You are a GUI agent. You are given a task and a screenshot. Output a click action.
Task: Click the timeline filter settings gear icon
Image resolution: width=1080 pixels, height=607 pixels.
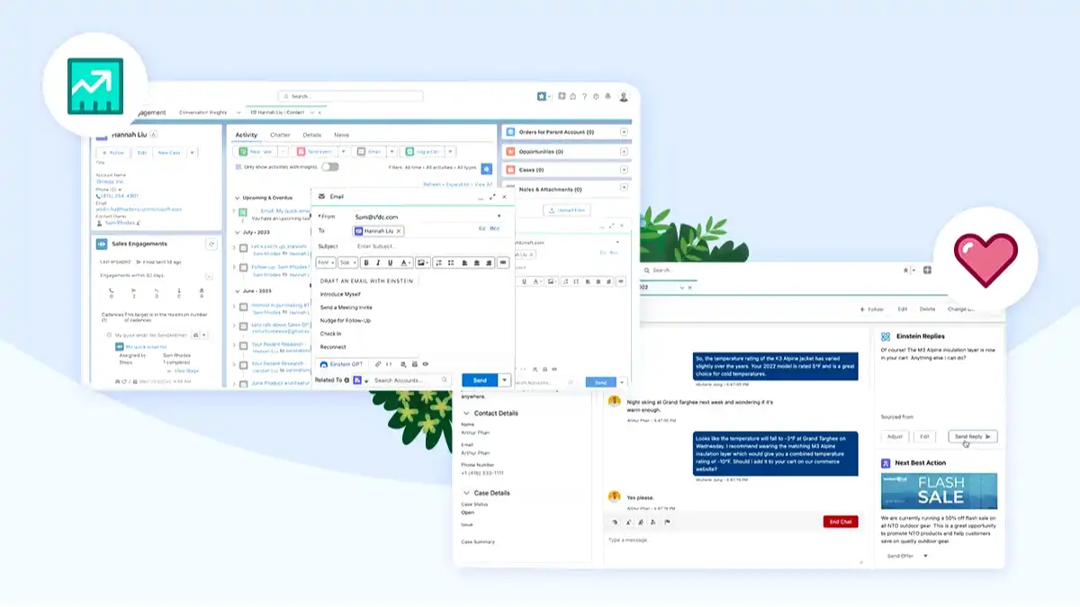[487, 168]
